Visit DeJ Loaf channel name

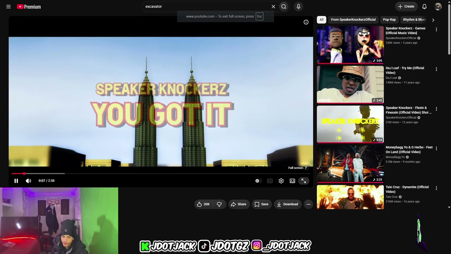391,78
